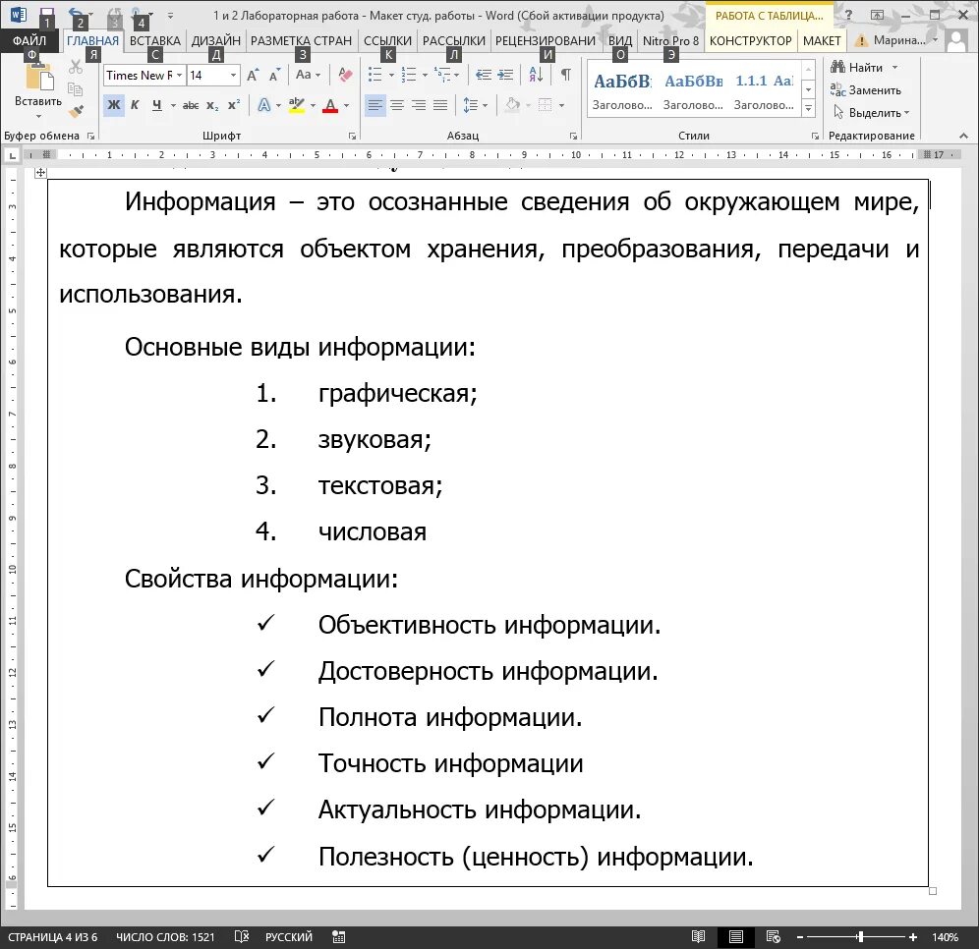This screenshot has height=949, width=979.
Task: Toggle show paragraph marks ¶
Action: 565,75
